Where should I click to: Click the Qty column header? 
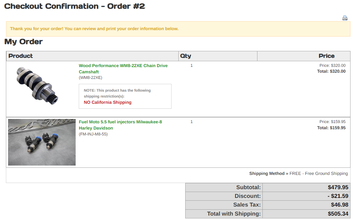(x=186, y=56)
